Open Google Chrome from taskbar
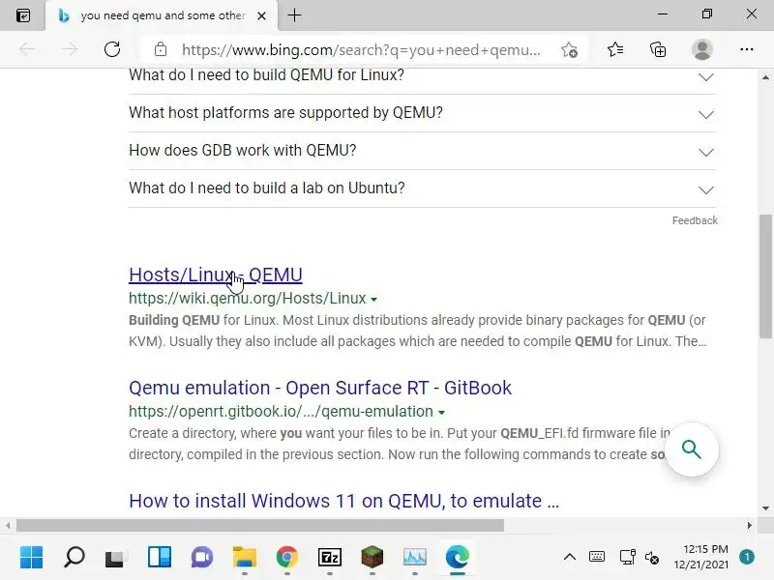 pyautogui.click(x=286, y=558)
